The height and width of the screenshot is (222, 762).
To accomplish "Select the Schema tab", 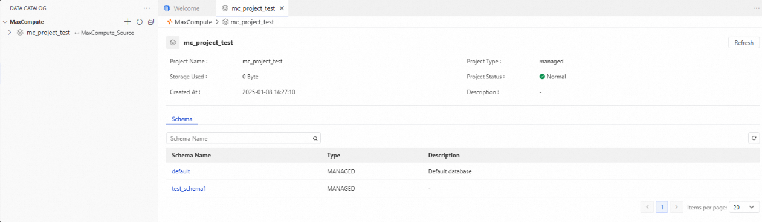I will tap(182, 119).
